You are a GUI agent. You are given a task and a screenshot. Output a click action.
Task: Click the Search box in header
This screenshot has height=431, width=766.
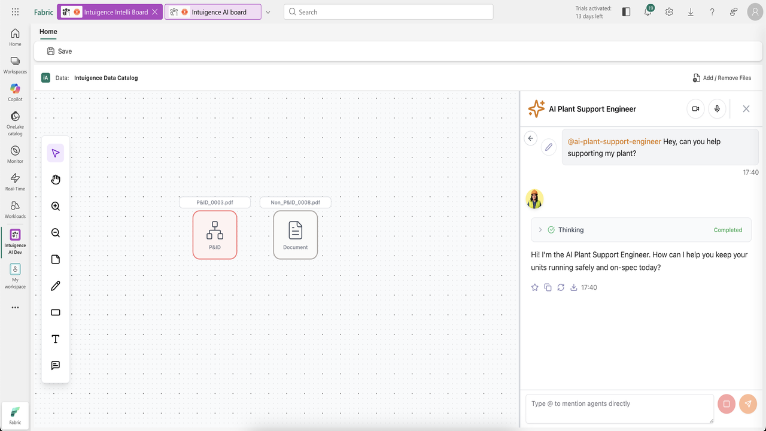[388, 12]
